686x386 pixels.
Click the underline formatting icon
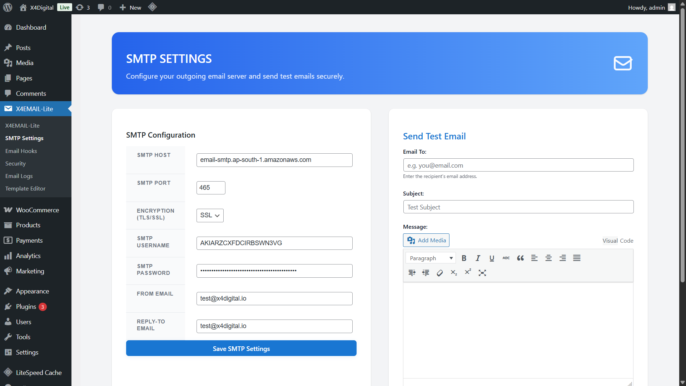click(492, 258)
